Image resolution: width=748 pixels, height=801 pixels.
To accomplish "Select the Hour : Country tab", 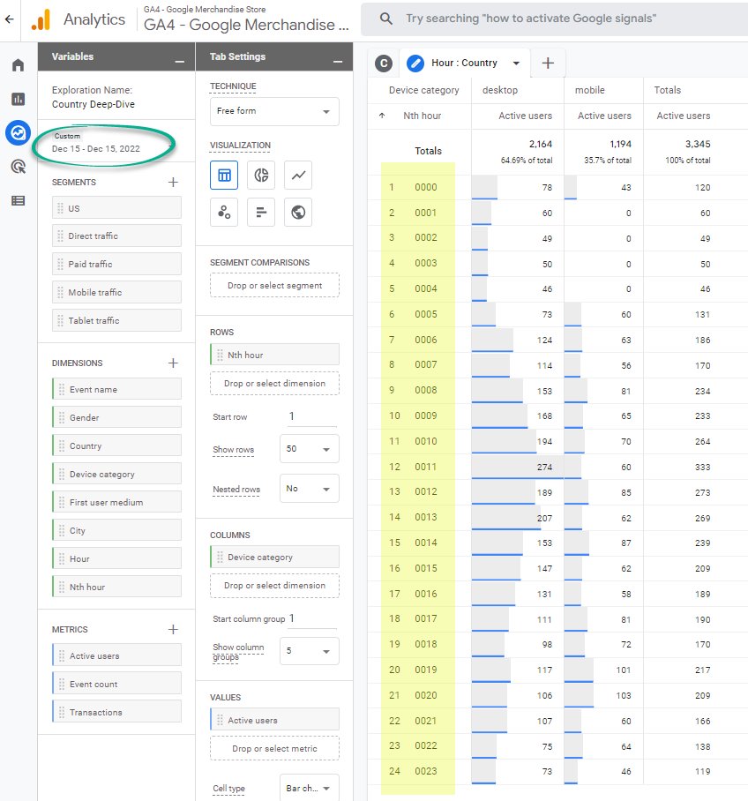I will click(464, 63).
